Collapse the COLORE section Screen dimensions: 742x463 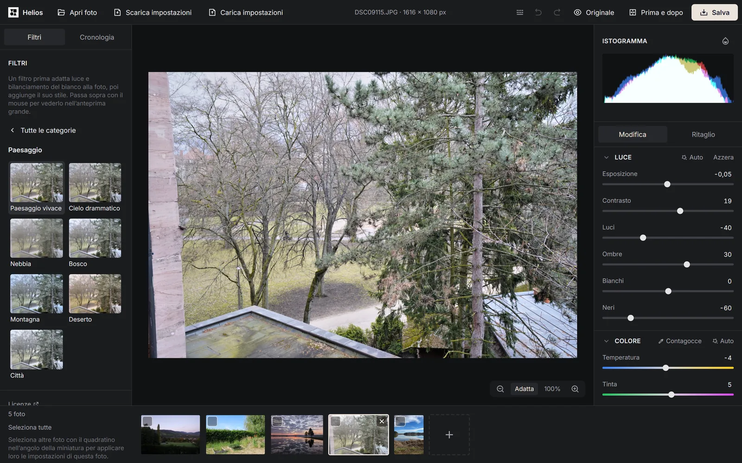point(606,341)
